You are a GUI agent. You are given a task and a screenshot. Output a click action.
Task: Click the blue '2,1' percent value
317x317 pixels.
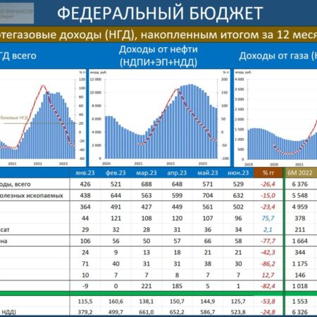point(268,230)
